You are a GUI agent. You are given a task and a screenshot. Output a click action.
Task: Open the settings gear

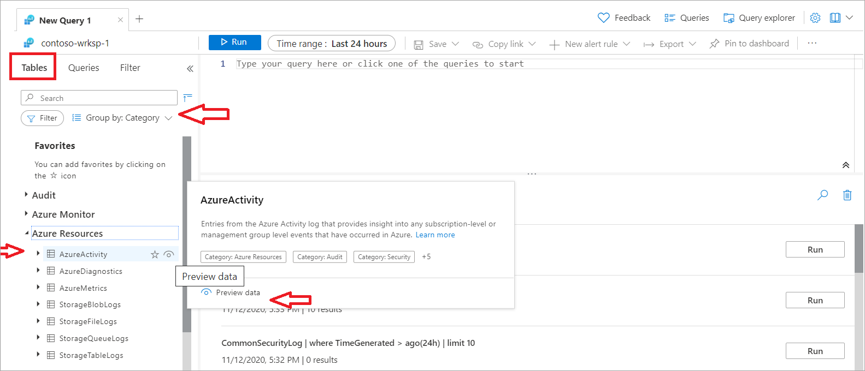815,18
